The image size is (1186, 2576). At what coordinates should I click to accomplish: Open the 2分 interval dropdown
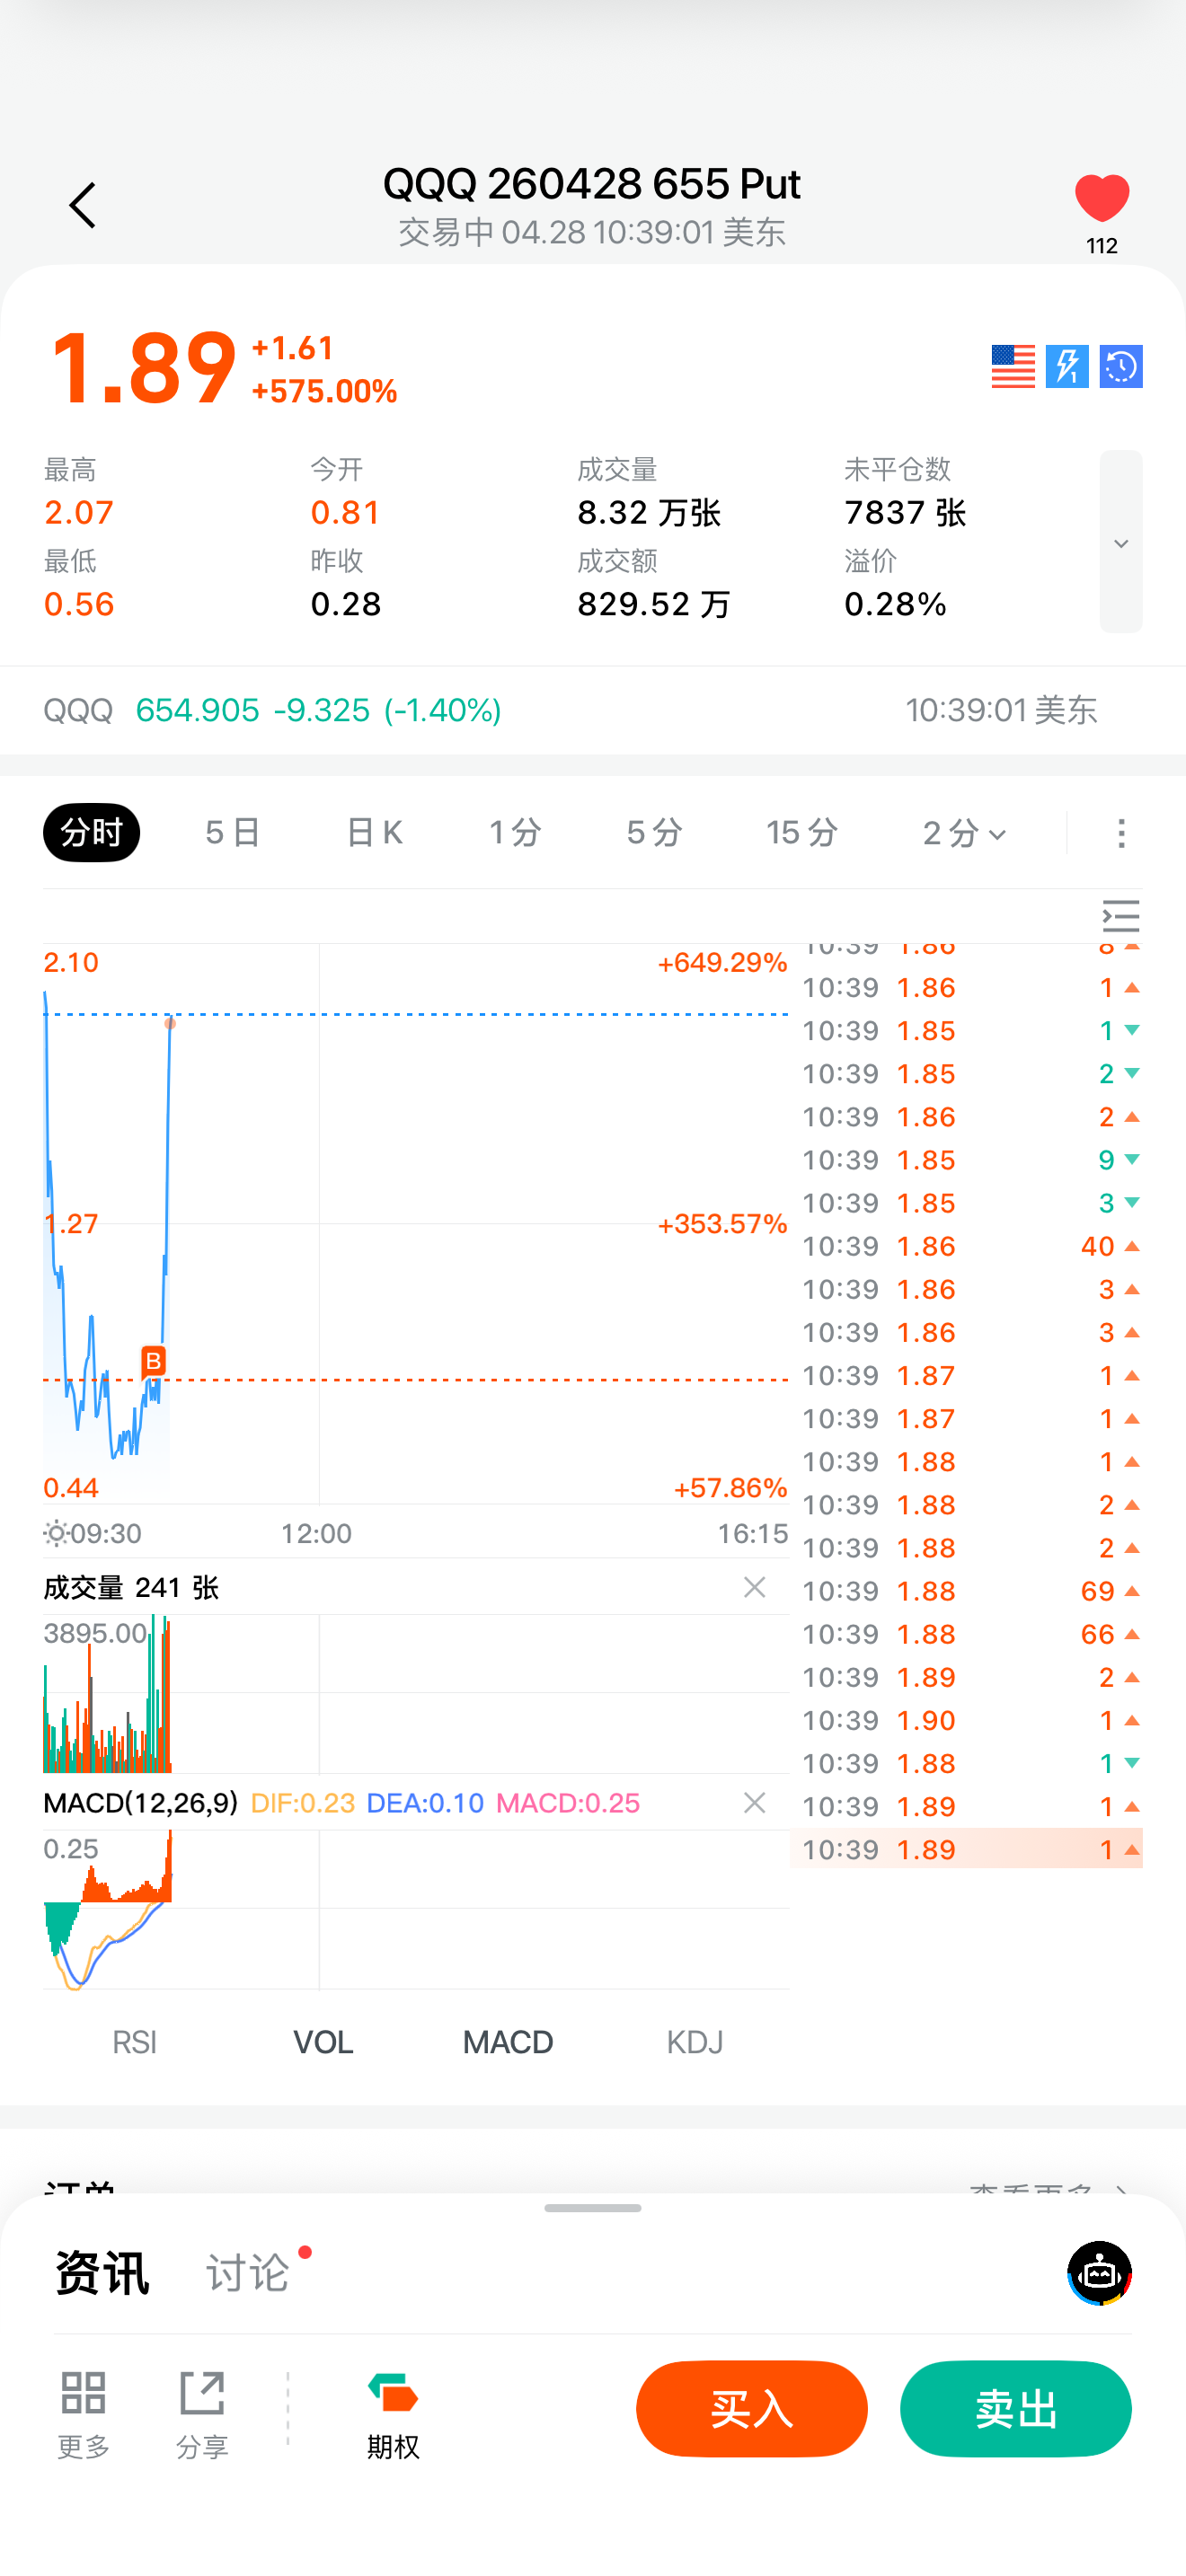click(x=964, y=832)
